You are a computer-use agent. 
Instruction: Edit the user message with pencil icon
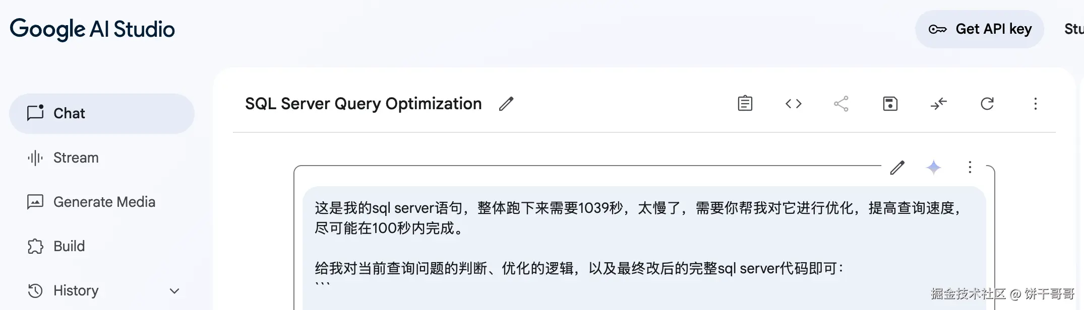pyautogui.click(x=897, y=168)
